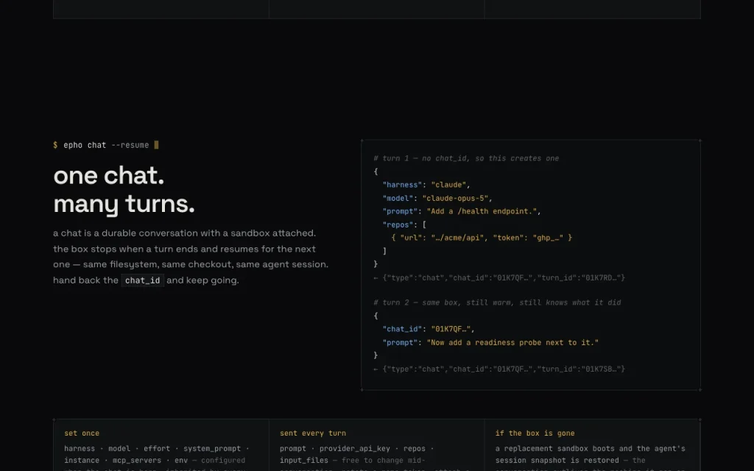
Task: Click the line "prompt · provider_api_key · repos ·"
Action: 356,448
